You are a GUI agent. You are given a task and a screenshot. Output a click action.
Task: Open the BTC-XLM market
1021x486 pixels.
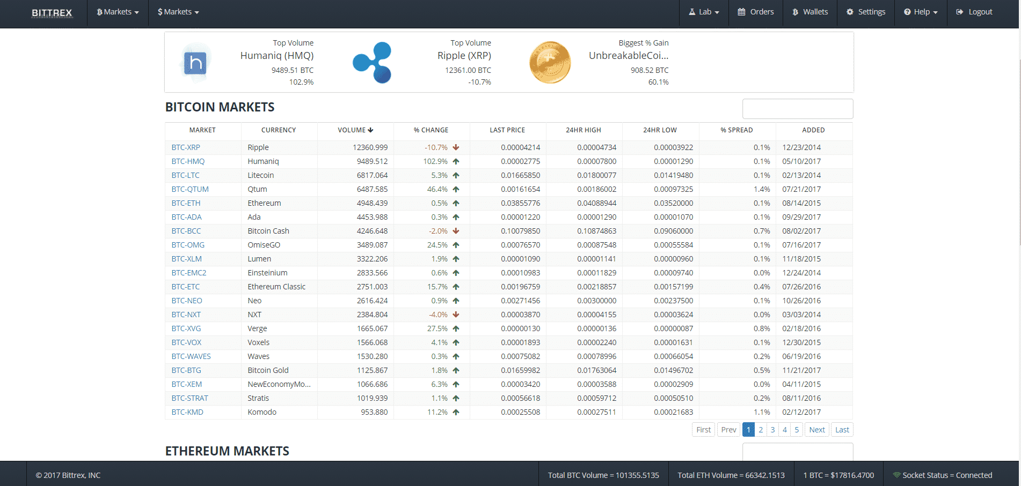pyautogui.click(x=186, y=259)
